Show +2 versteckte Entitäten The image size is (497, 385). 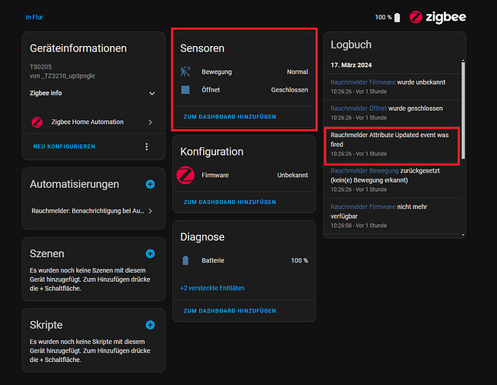click(212, 288)
